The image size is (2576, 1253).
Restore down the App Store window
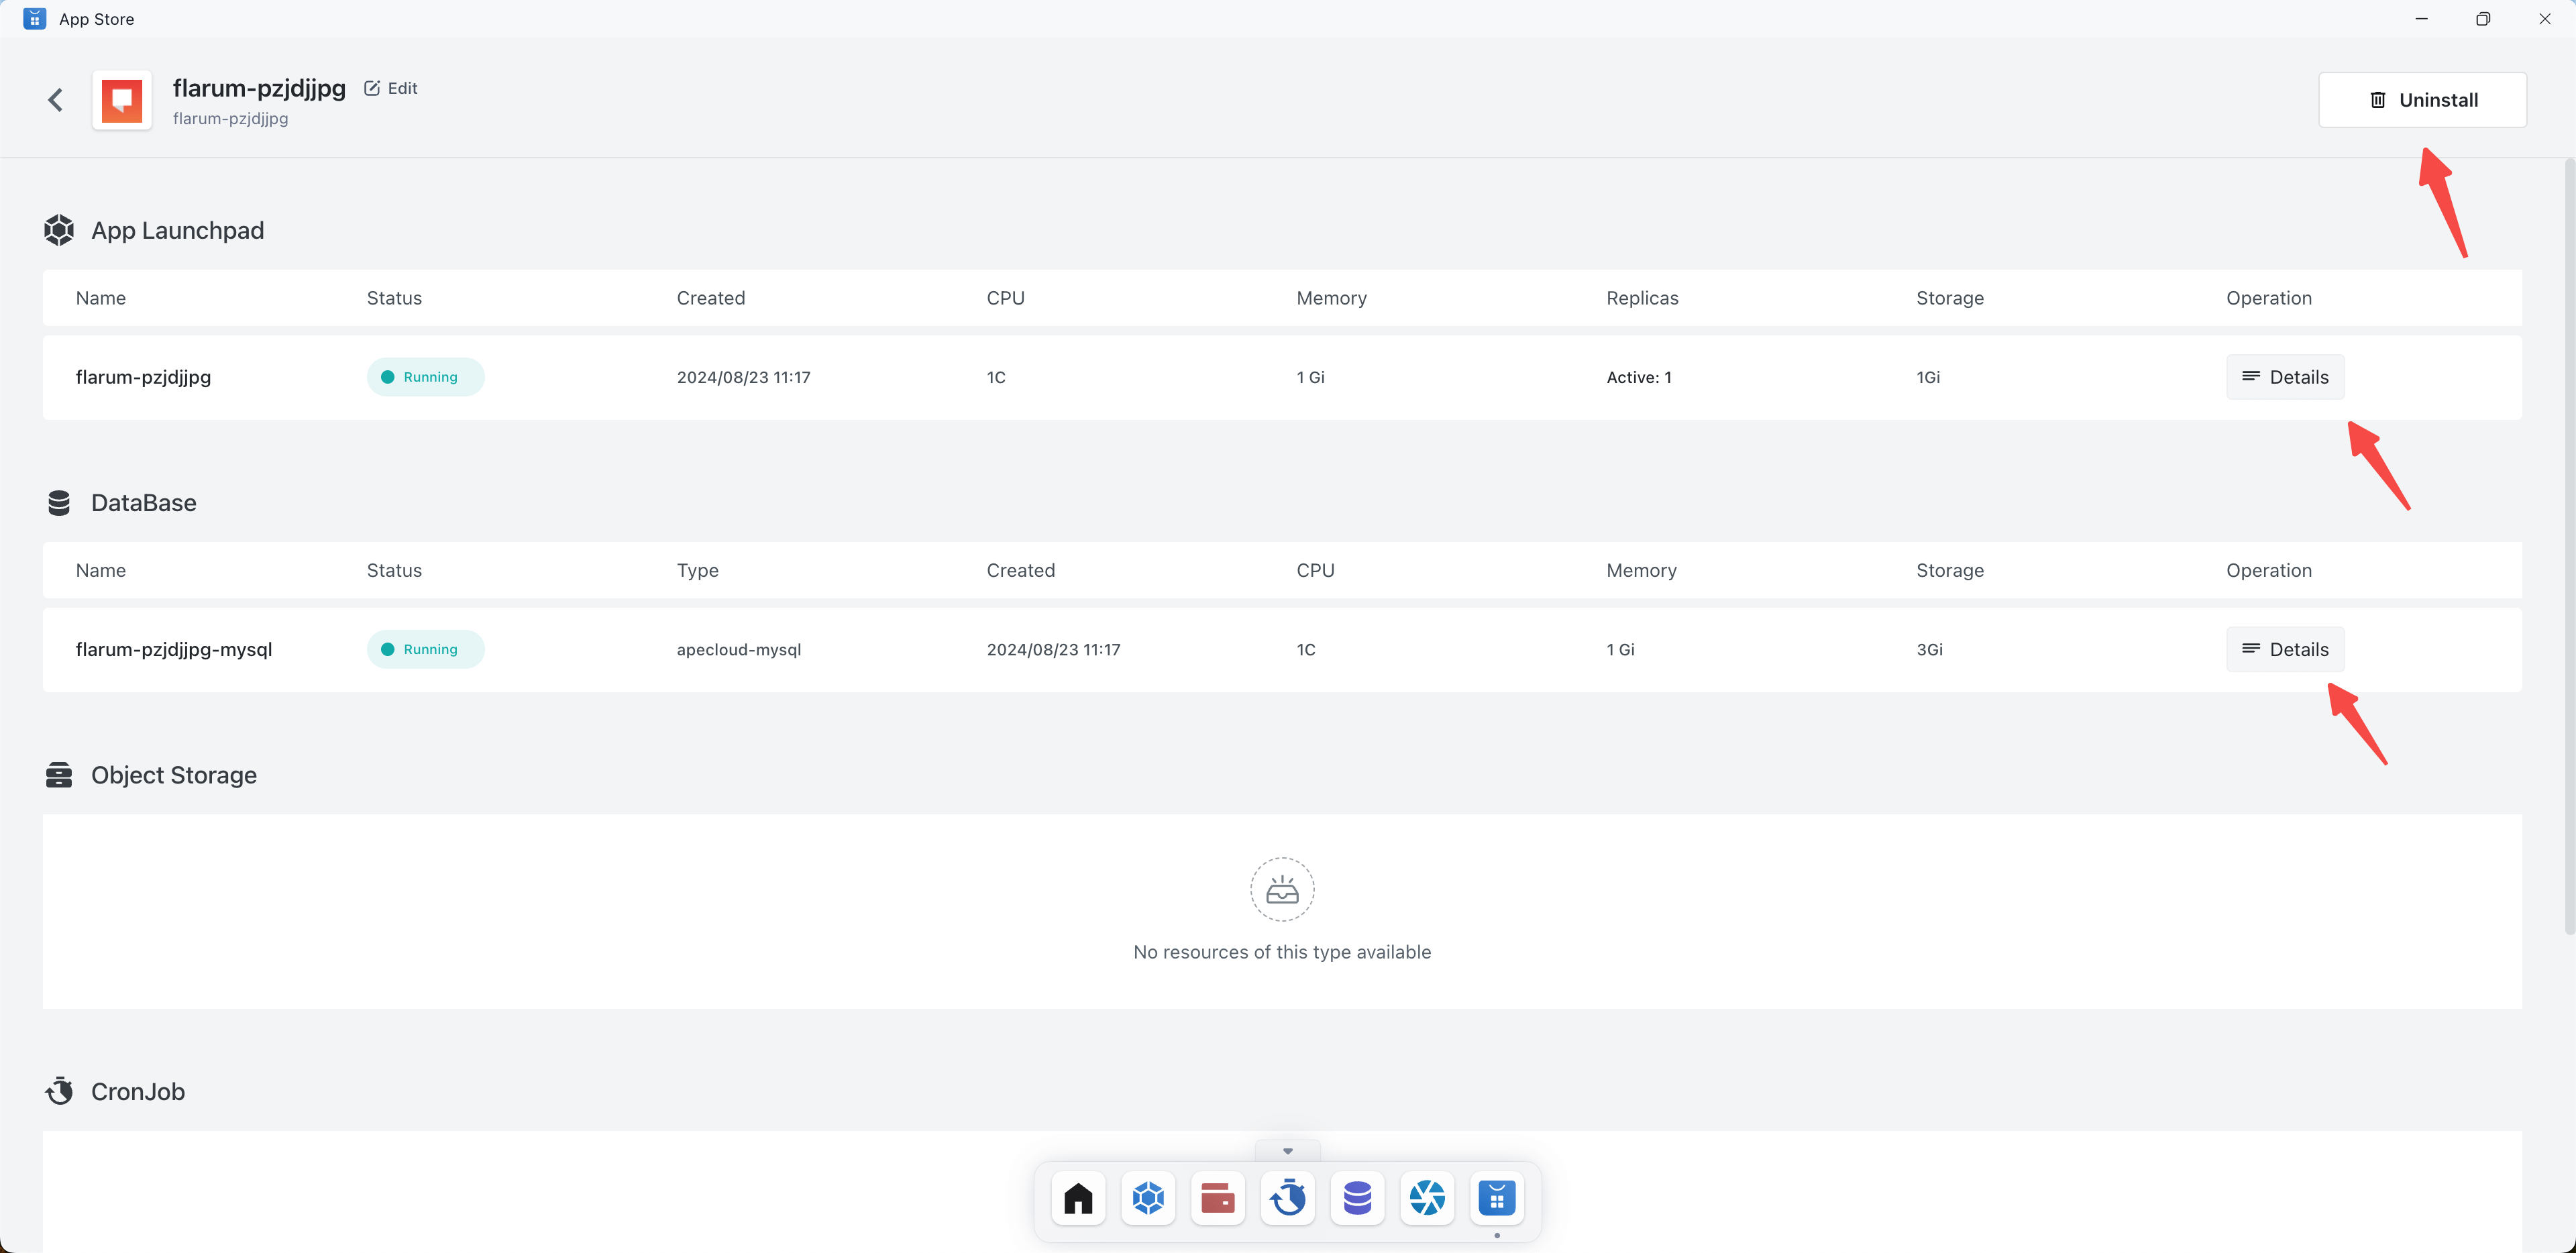coord(2483,19)
